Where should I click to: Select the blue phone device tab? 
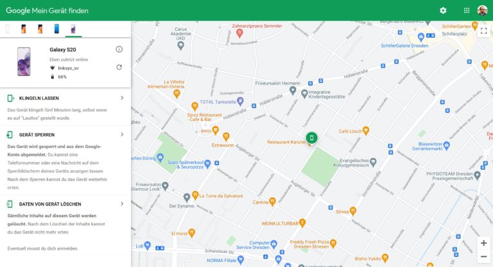click(56, 29)
